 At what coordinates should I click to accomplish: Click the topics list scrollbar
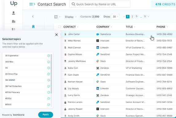51,74
